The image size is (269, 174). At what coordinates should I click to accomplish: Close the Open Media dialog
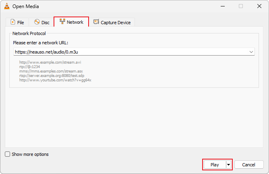[x=259, y=6]
